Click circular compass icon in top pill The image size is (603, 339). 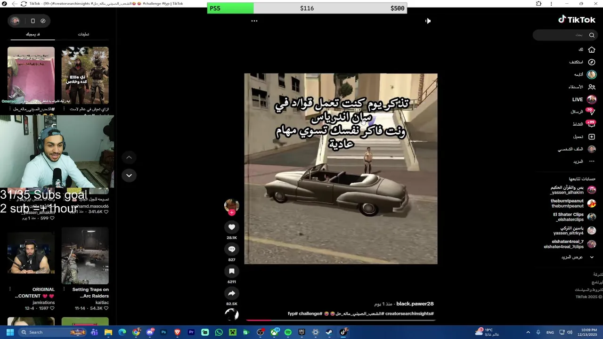(43, 21)
